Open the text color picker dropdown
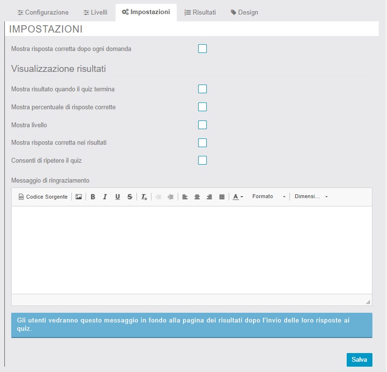This screenshot has width=387, height=372. coord(237,197)
